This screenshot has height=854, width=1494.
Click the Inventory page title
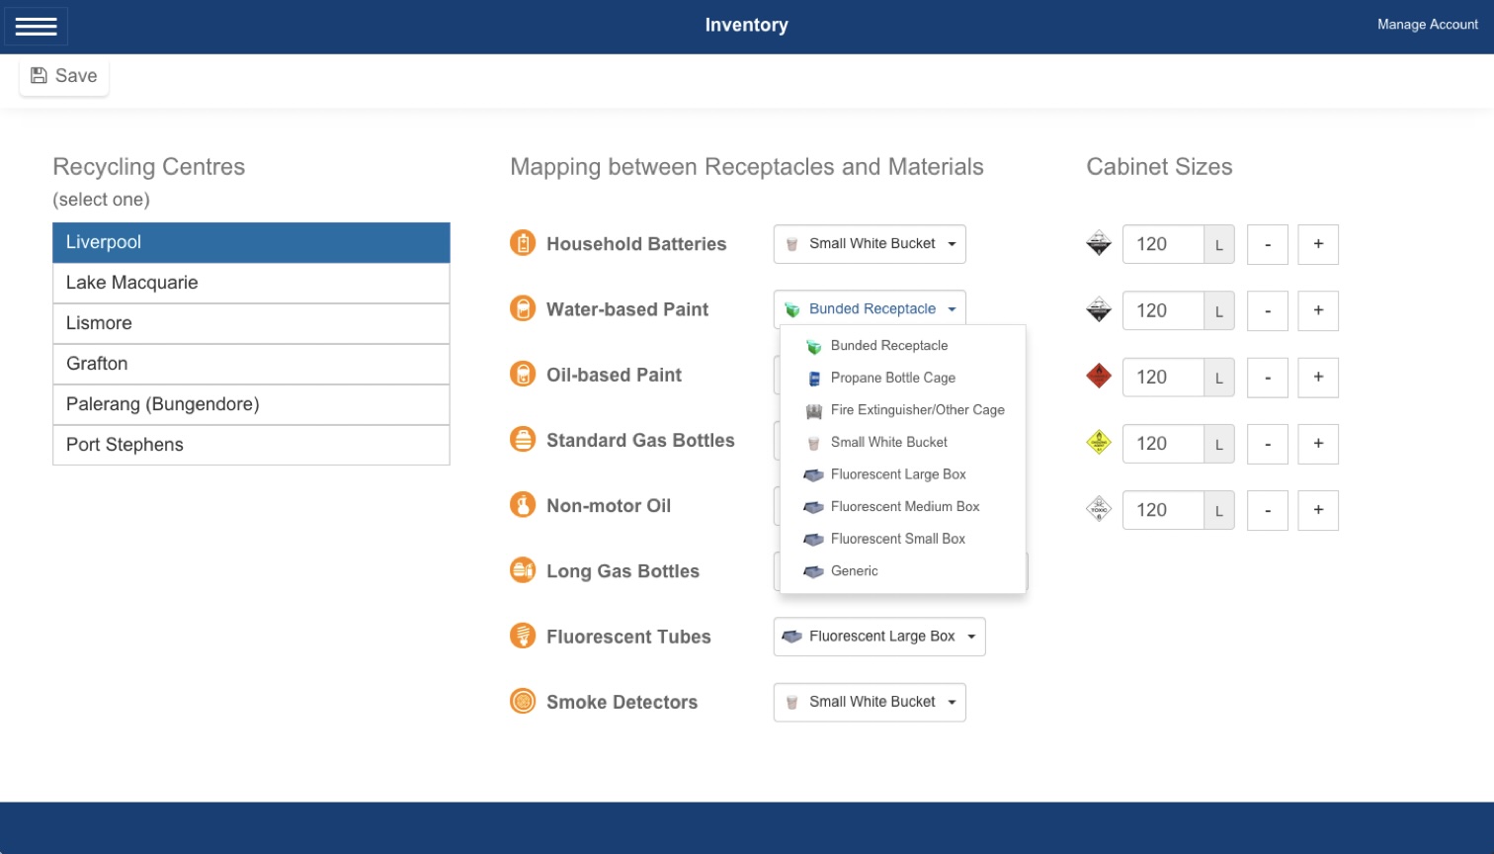(x=746, y=26)
